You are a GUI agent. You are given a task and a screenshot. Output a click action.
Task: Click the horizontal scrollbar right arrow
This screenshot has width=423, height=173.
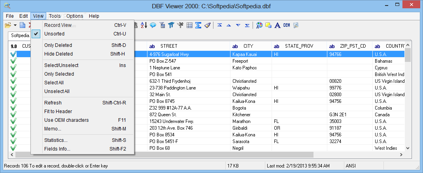point(401,155)
